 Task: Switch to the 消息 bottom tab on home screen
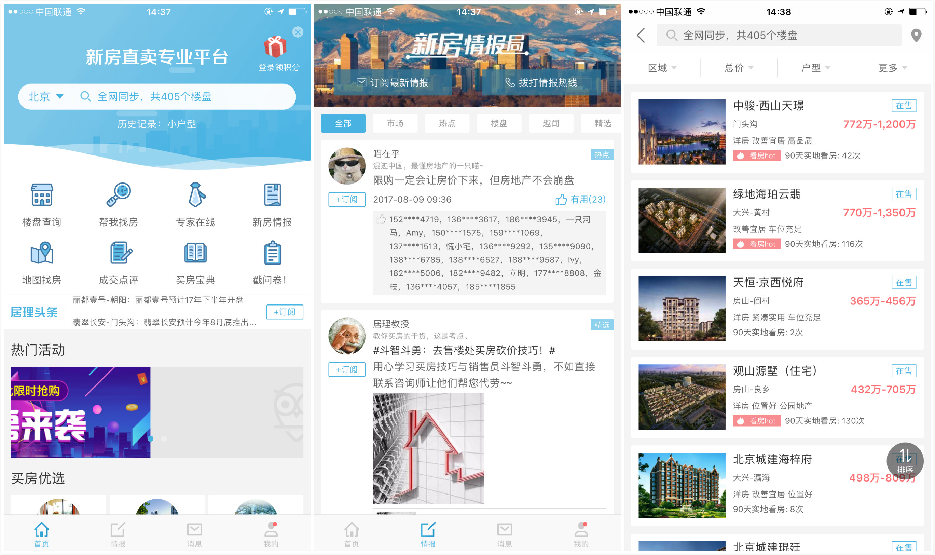coord(194,535)
